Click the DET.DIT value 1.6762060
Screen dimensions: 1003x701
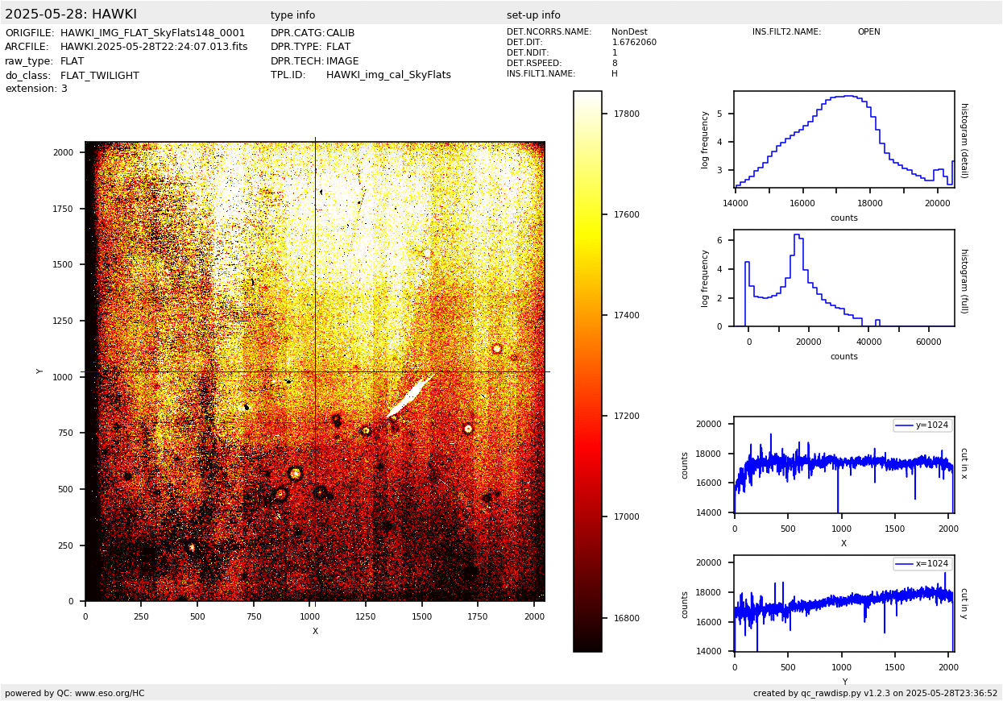tap(634, 43)
